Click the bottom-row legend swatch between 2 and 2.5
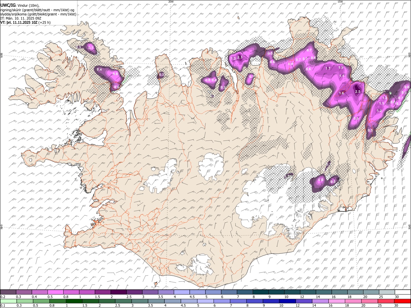This screenshot has width=411, height=308. [x=107, y=301]
